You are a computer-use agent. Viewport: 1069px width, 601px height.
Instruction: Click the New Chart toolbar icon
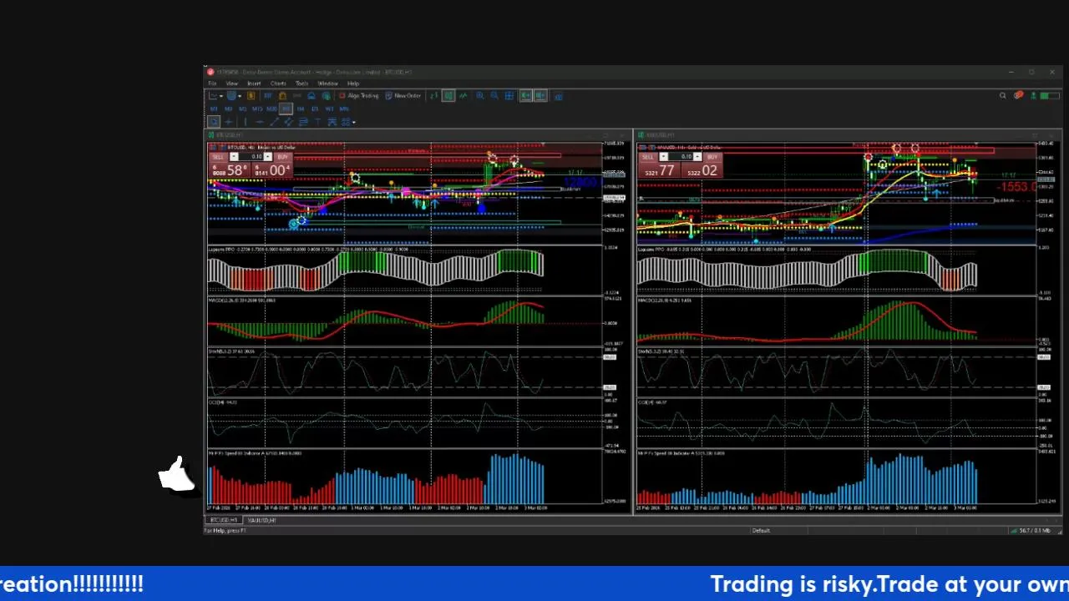pos(213,96)
